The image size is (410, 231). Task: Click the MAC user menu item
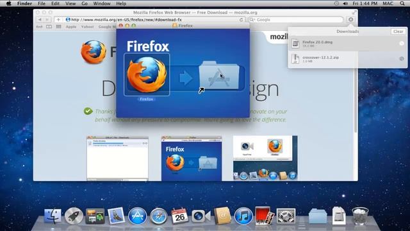[x=388, y=3]
